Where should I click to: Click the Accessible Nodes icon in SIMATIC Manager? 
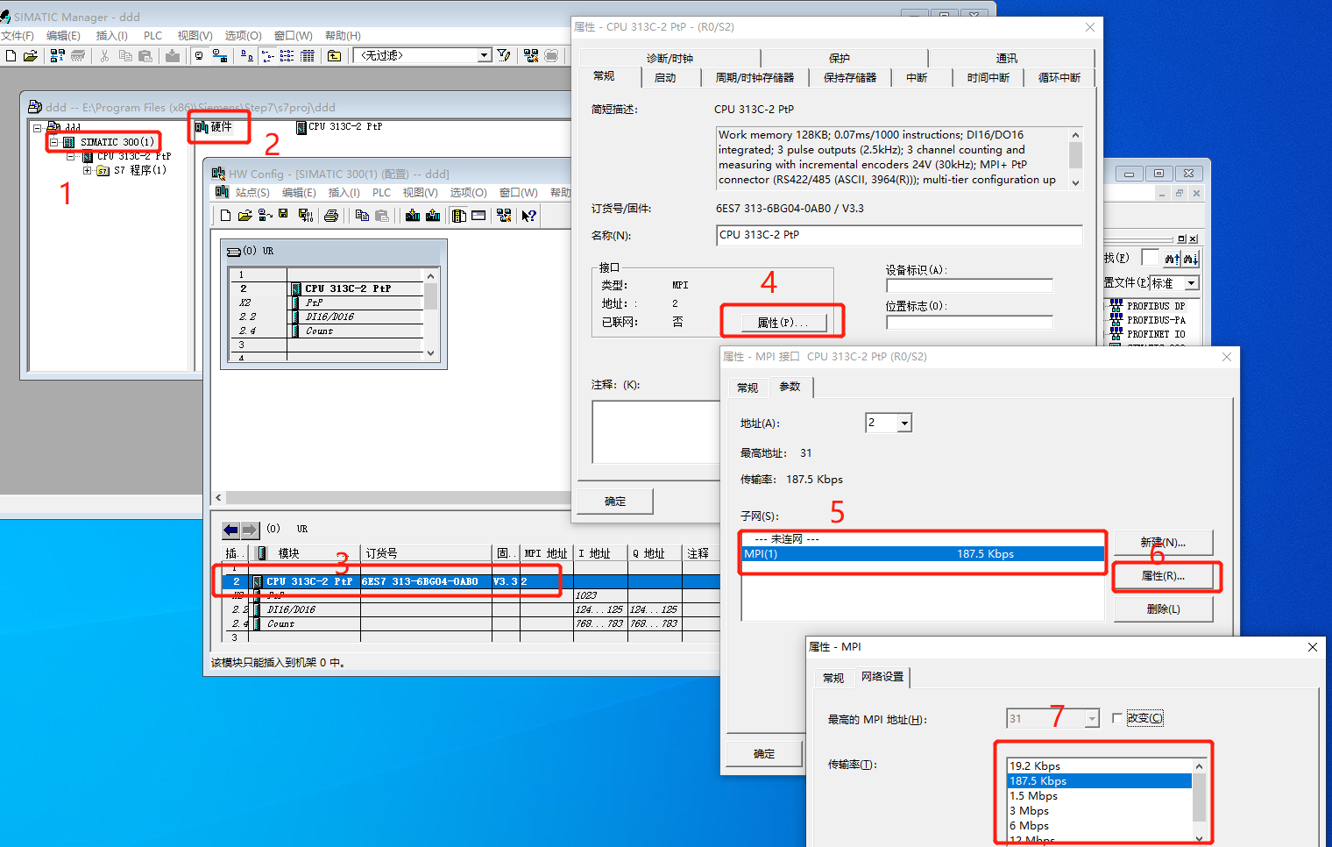click(58, 55)
